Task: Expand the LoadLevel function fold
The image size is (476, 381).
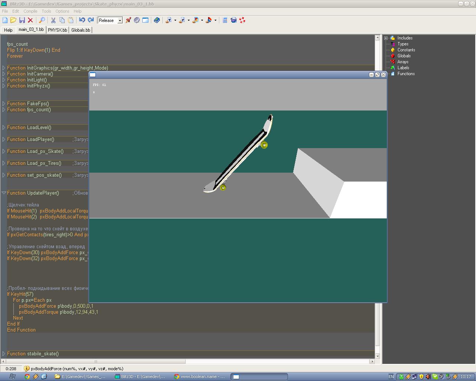Action: point(4,128)
